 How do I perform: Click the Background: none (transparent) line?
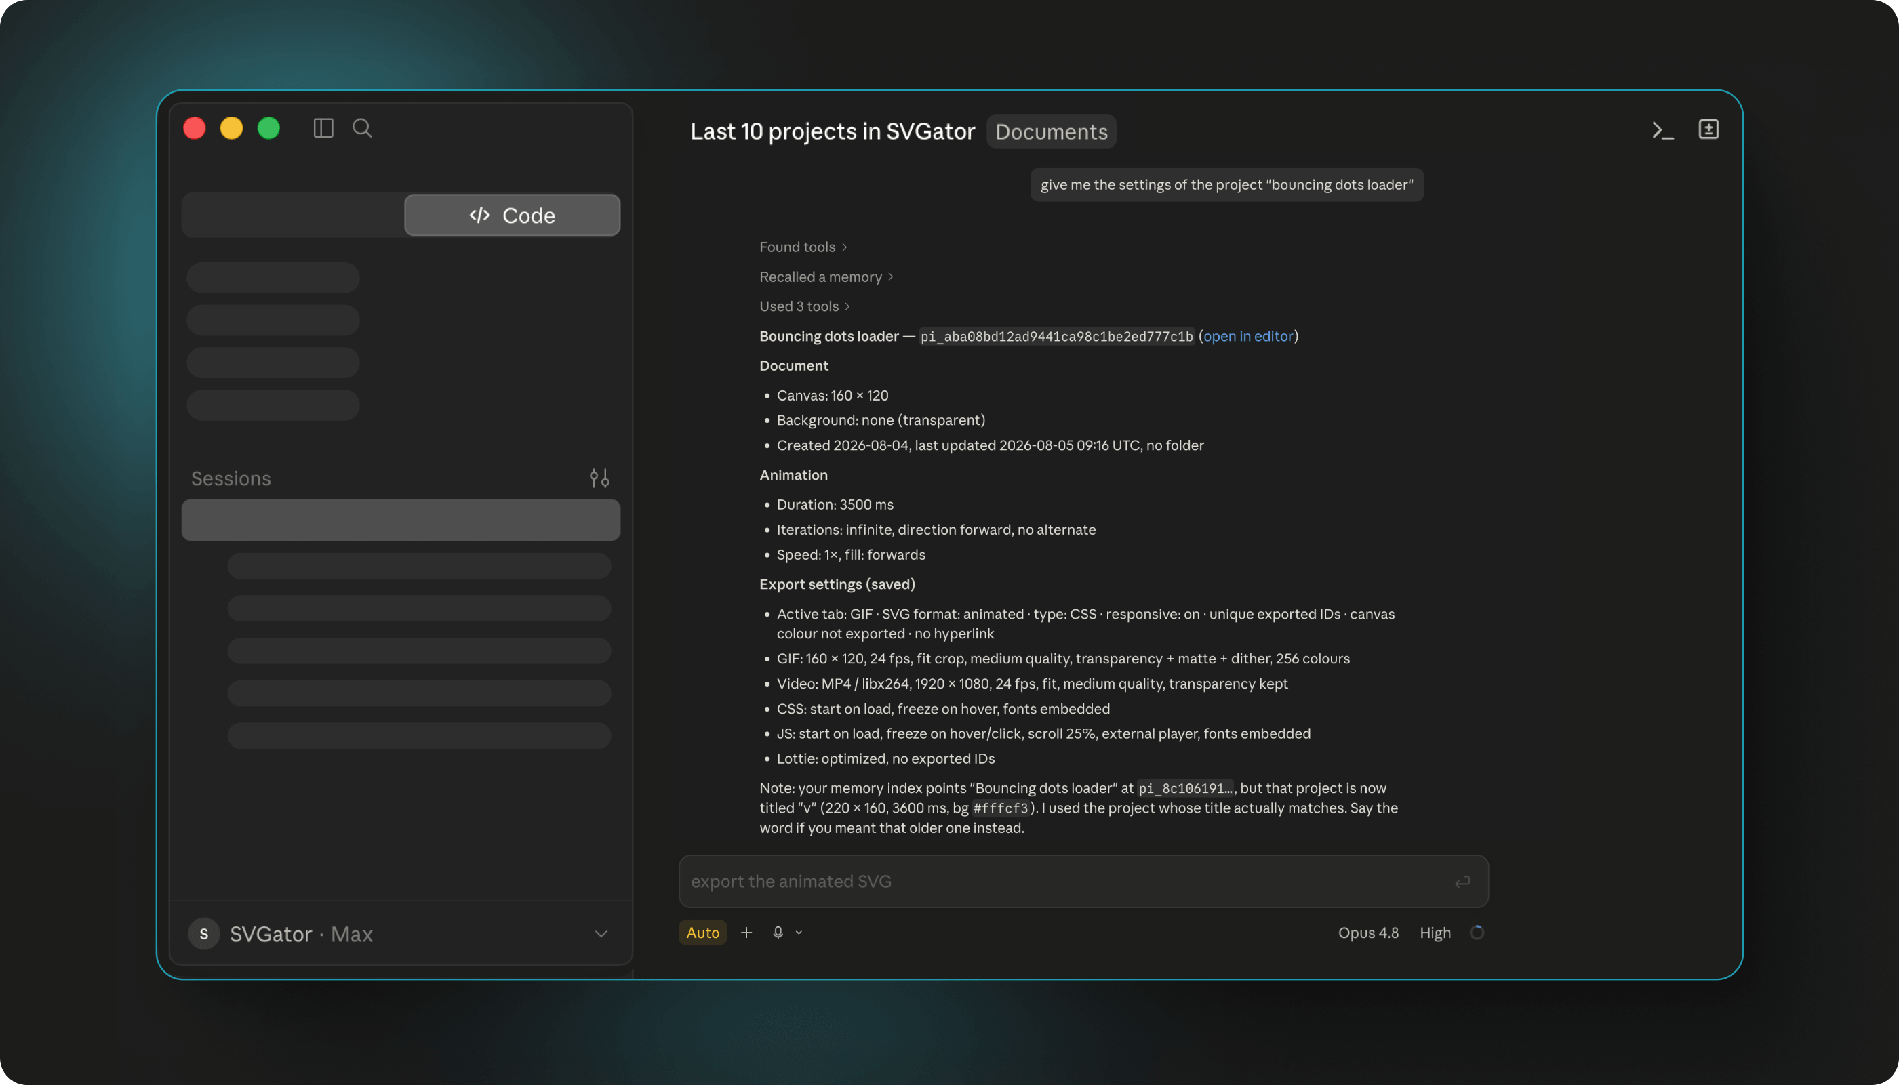881,420
